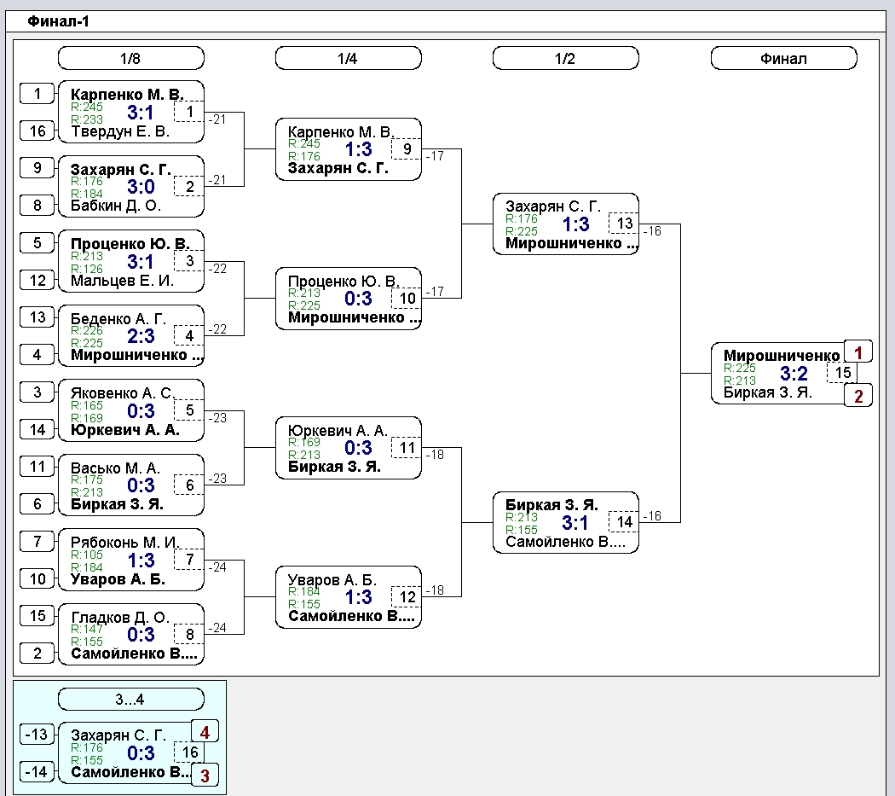The image size is (895, 796).
Task: Select match number box 10
Action: [407, 299]
